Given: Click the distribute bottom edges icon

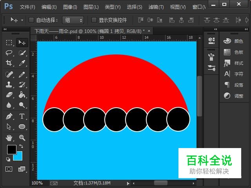Looking at the screenshot, I should click(x=226, y=20).
